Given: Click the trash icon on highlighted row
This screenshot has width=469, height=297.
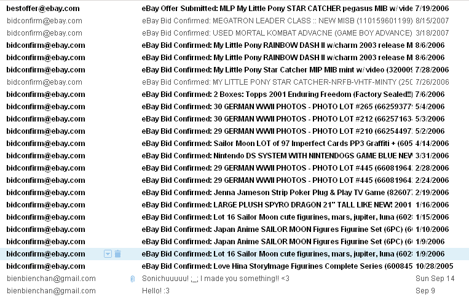Looking at the screenshot, I should tap(118, 253).
